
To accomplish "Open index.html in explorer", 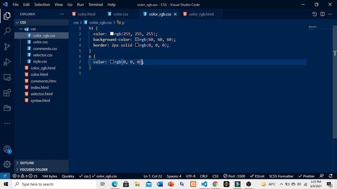I will [42, 88].
